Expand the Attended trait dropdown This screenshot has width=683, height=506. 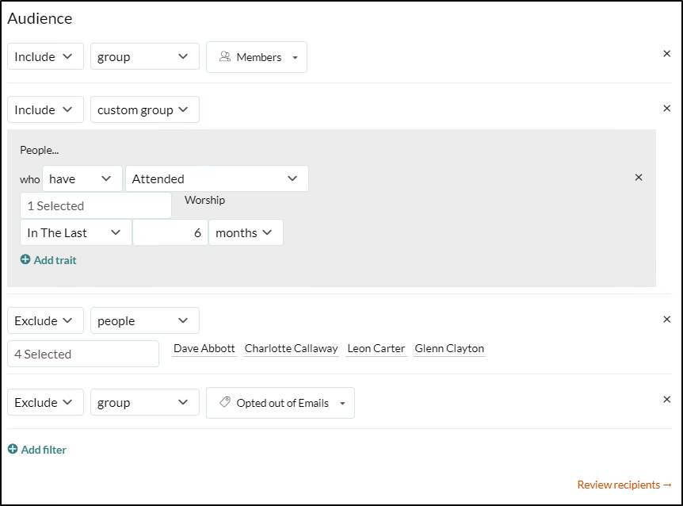click(x=216, y=179)
